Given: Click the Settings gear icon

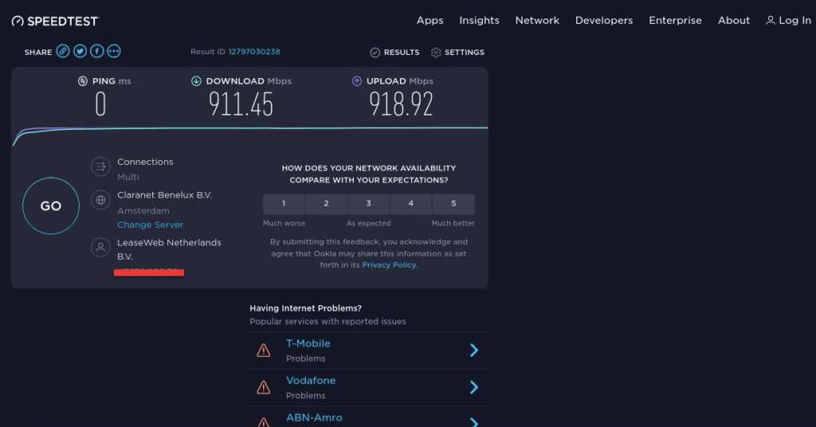Looking at the screenshot, I should pyautogui.click(x=436, y=53).
